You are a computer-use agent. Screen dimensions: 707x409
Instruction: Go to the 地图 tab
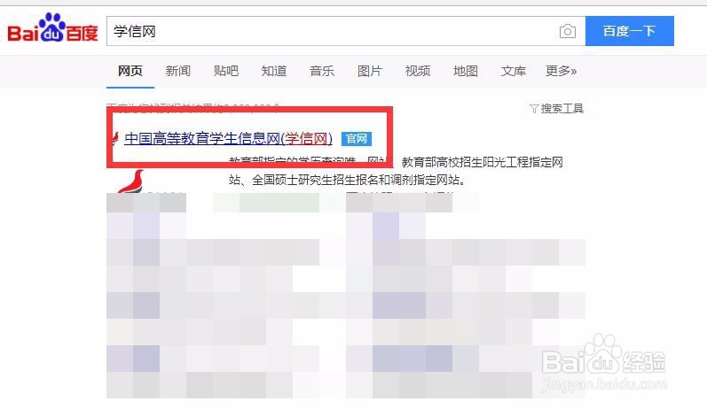pyautogui.click(x=466, y=71)
